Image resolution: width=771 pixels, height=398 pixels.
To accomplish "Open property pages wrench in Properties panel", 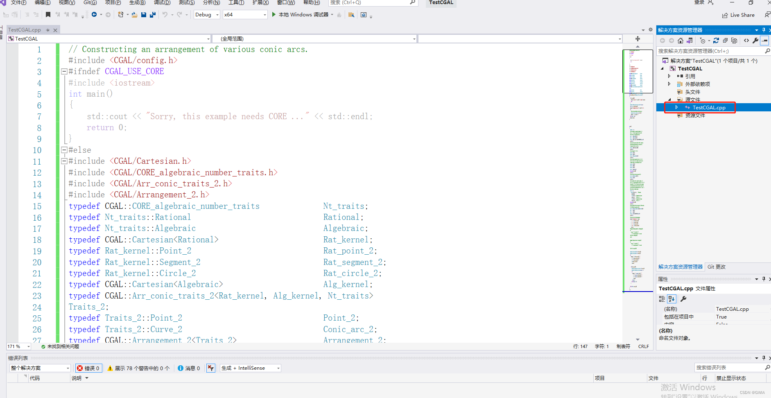I will point(683,299).
